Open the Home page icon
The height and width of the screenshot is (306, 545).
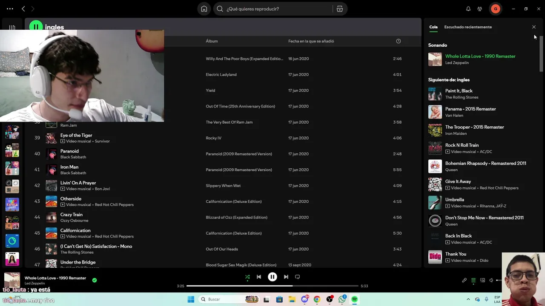tap(204, 8)
